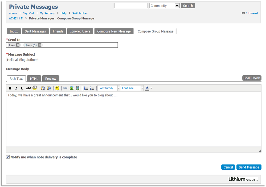
Task: Go to the Friends tab
Action: (x=58, y=31)
